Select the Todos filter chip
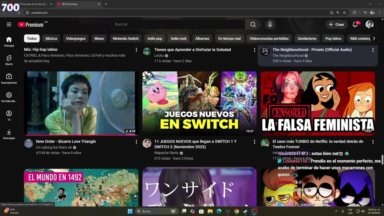This screenshot has width=384, height=216. tap(32, 38)
